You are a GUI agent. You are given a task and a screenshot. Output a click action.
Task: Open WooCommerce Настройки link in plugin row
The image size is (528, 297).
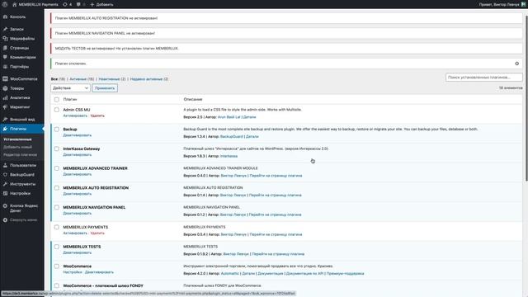(73, 272)
